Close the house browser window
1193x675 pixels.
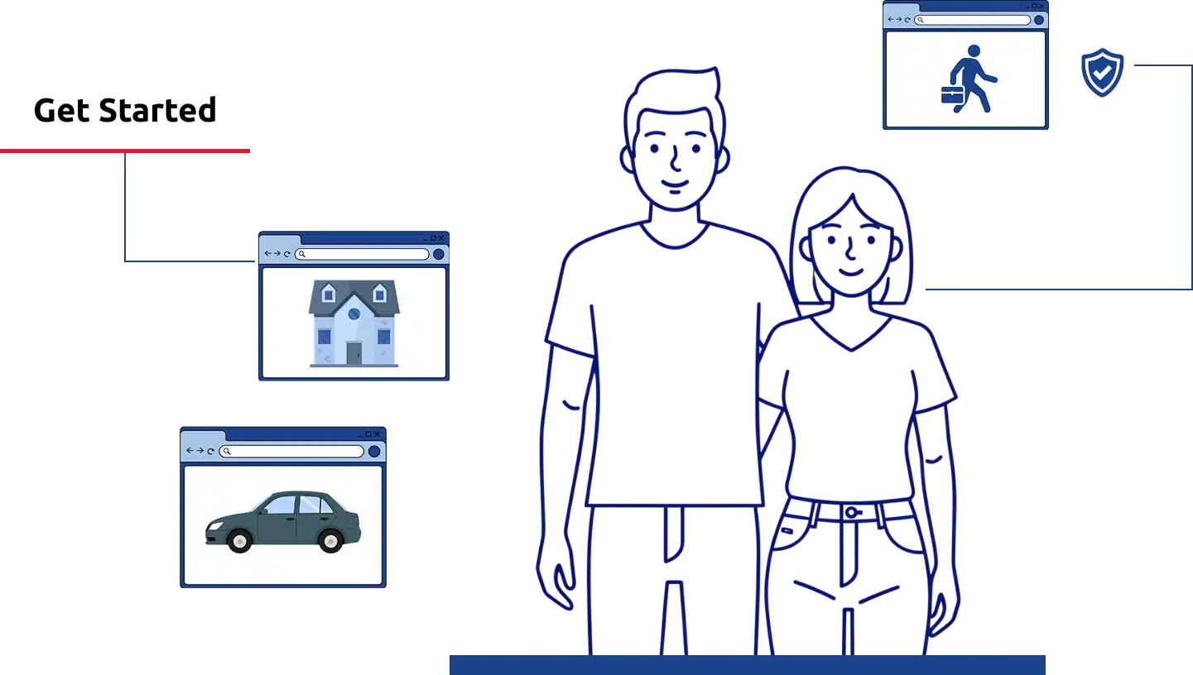tap(441, 238)
